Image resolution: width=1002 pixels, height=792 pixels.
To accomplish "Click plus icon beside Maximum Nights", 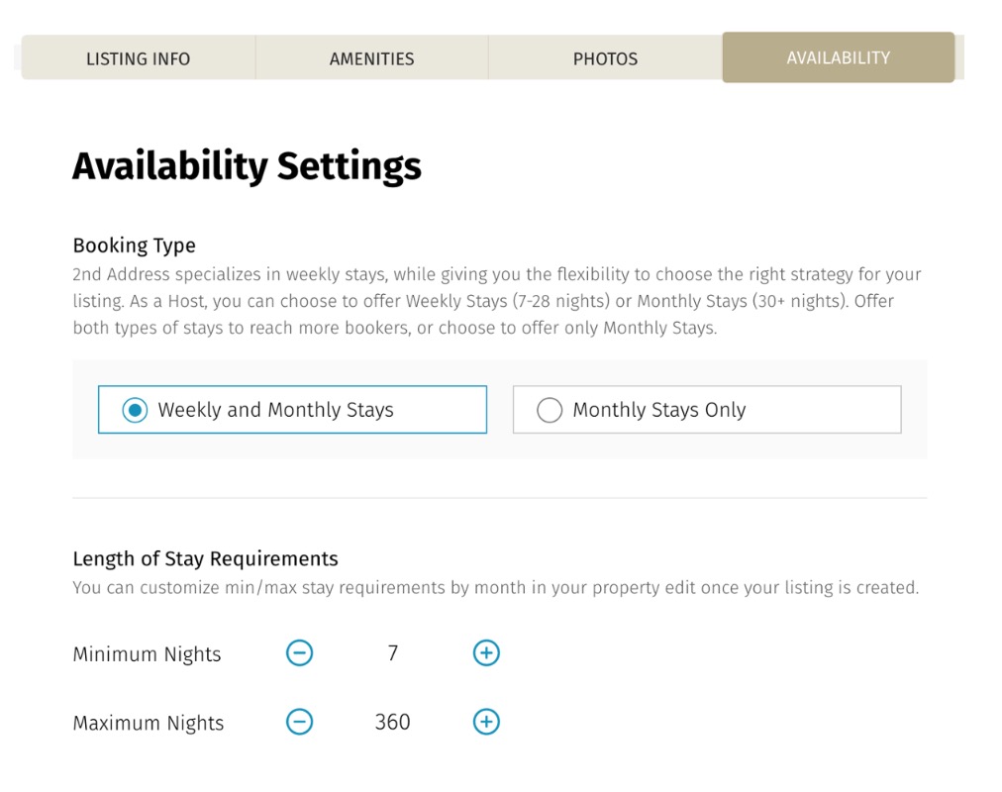I will point(486,722).
